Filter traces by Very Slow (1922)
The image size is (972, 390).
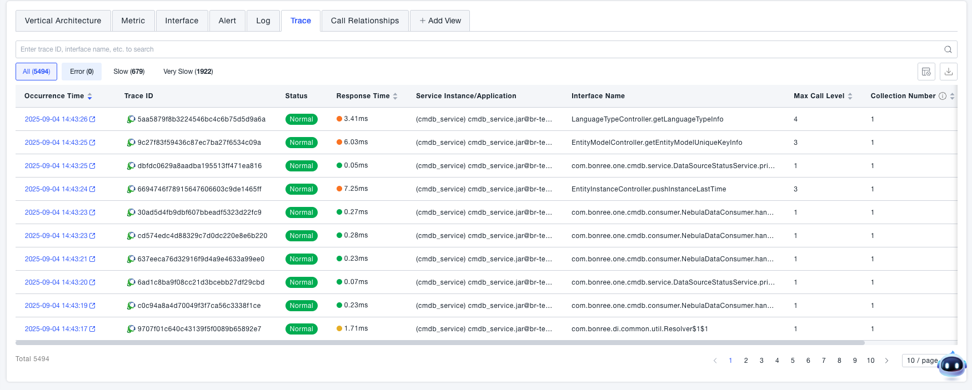[188, 72]
